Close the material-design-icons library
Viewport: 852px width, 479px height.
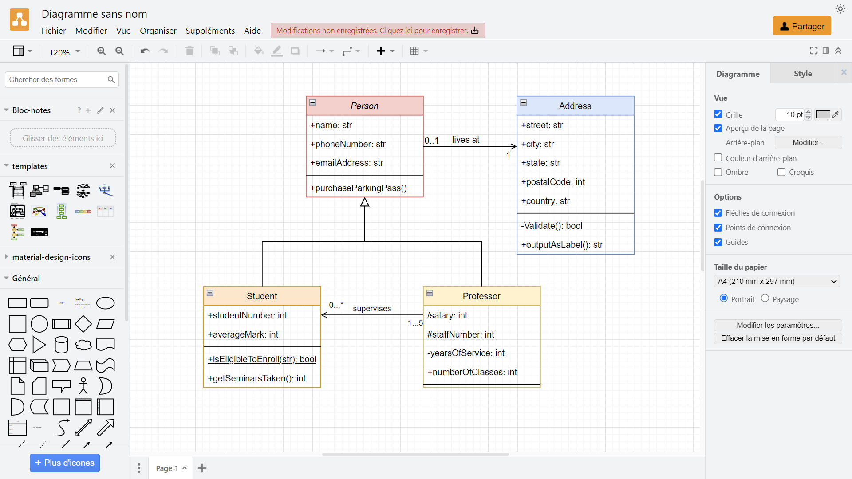click(113, 257)
